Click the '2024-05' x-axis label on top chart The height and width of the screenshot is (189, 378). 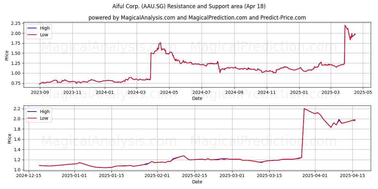pyautogui.click(x=169, y=92)
